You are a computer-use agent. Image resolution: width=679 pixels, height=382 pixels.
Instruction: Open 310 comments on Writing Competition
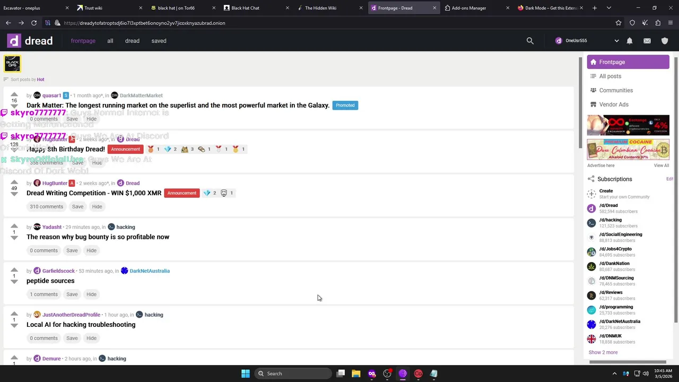tap(47, 206)
